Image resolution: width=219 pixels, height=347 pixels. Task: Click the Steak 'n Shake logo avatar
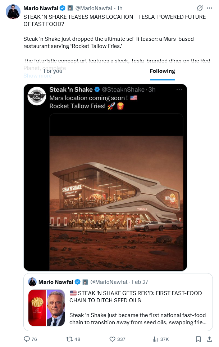coord(37,96)
